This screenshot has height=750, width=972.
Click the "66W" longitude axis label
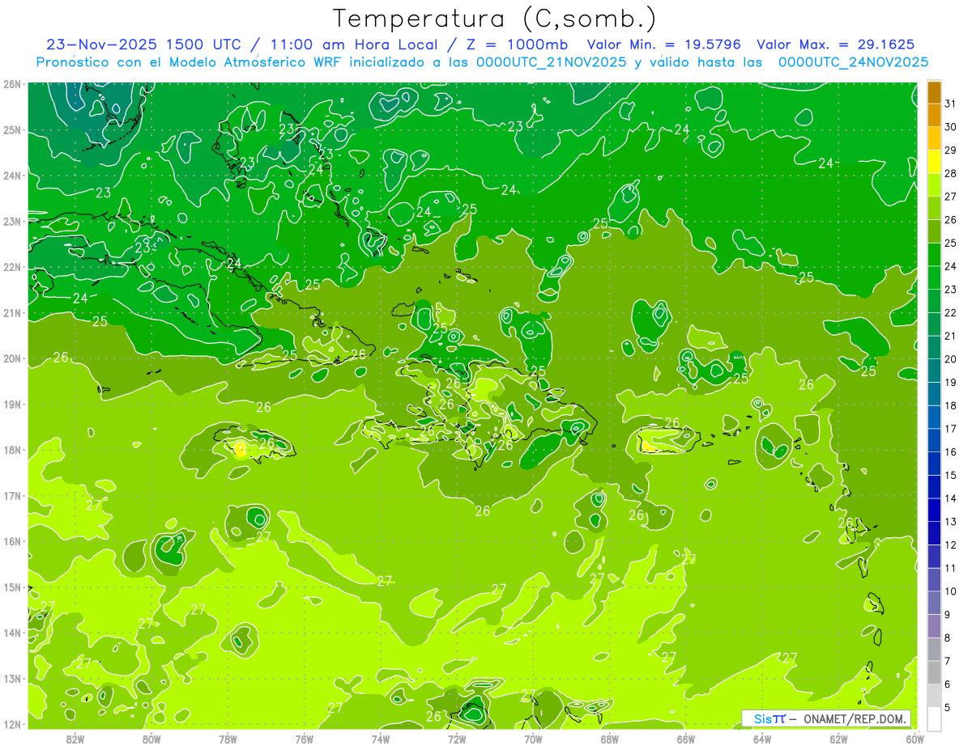pyautogui.click(x=685, y=739)
